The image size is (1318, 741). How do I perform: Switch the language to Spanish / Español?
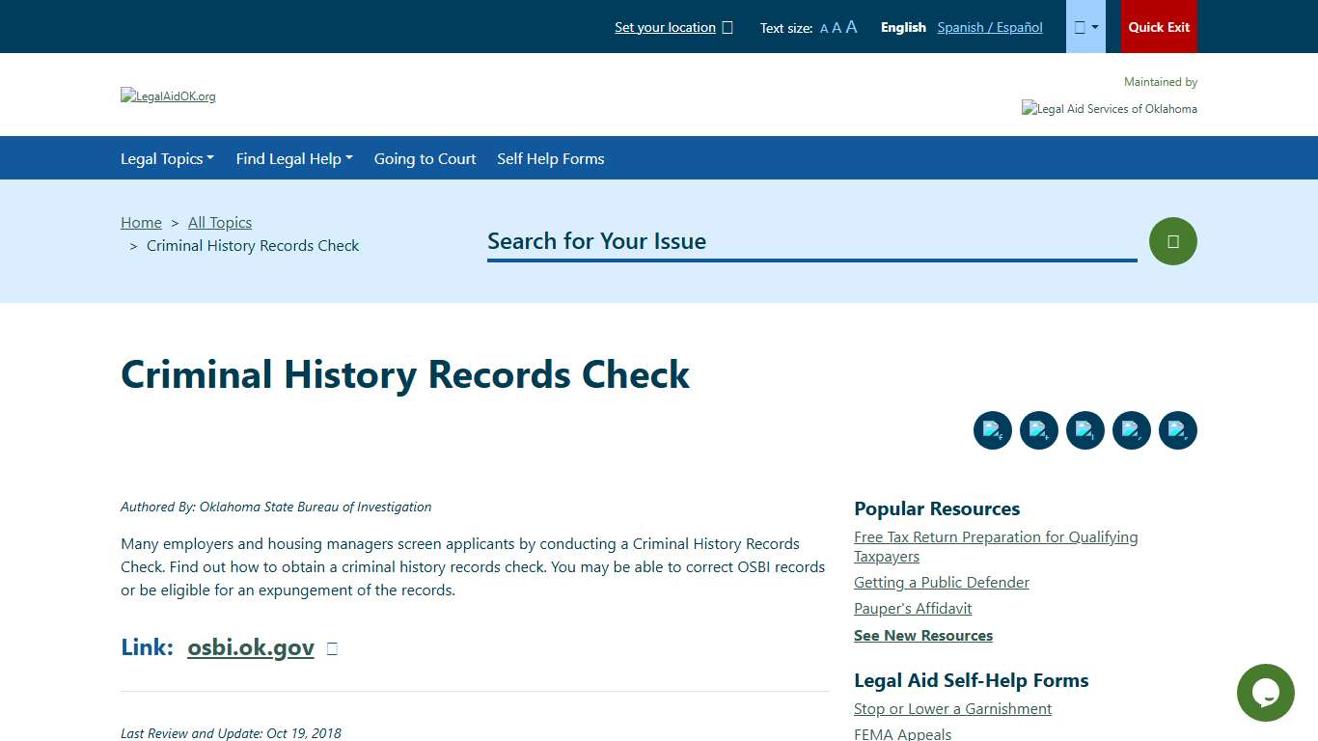989,27
